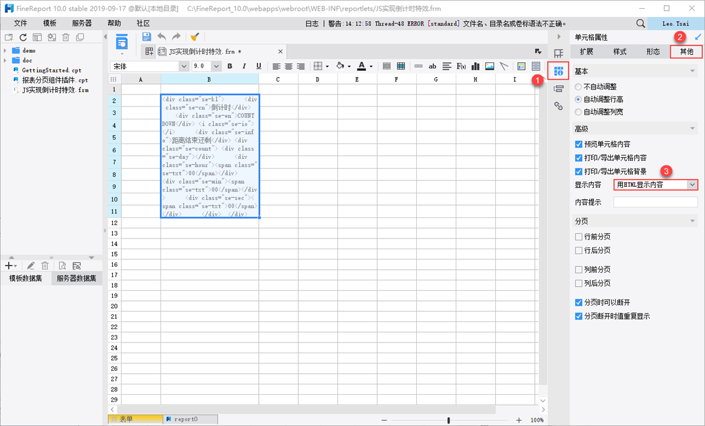Open cell attributes panel icon in sidebar
The width and height of the screenshot is (705, 426).
[559, 71]
